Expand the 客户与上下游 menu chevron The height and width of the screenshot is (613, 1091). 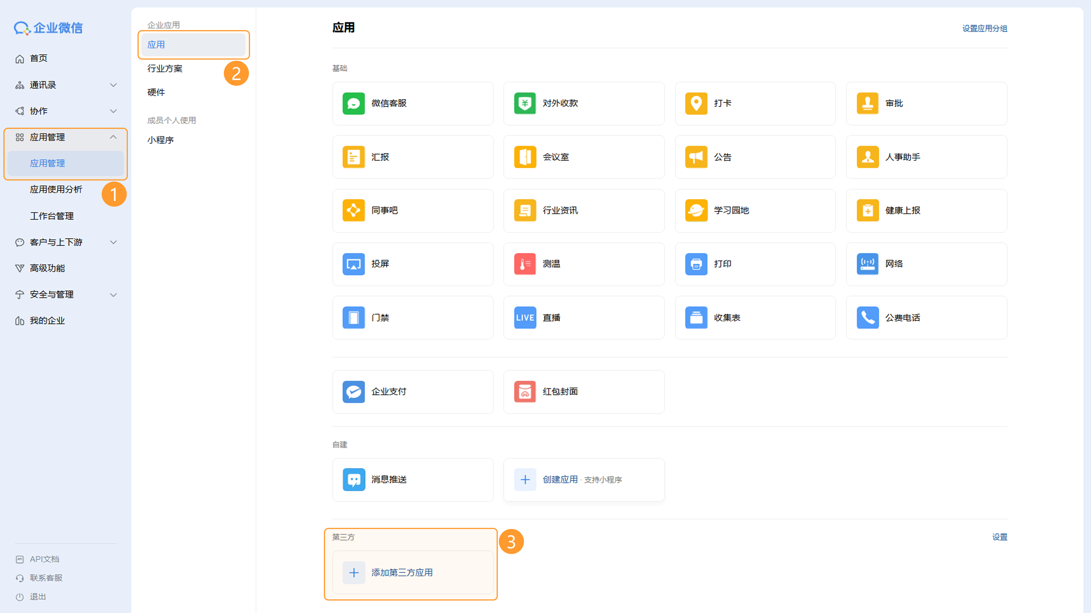pyautogui.click(x=113, y=242)
